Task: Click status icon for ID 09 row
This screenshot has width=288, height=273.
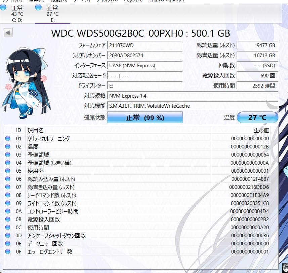Action: pos(8,203)
